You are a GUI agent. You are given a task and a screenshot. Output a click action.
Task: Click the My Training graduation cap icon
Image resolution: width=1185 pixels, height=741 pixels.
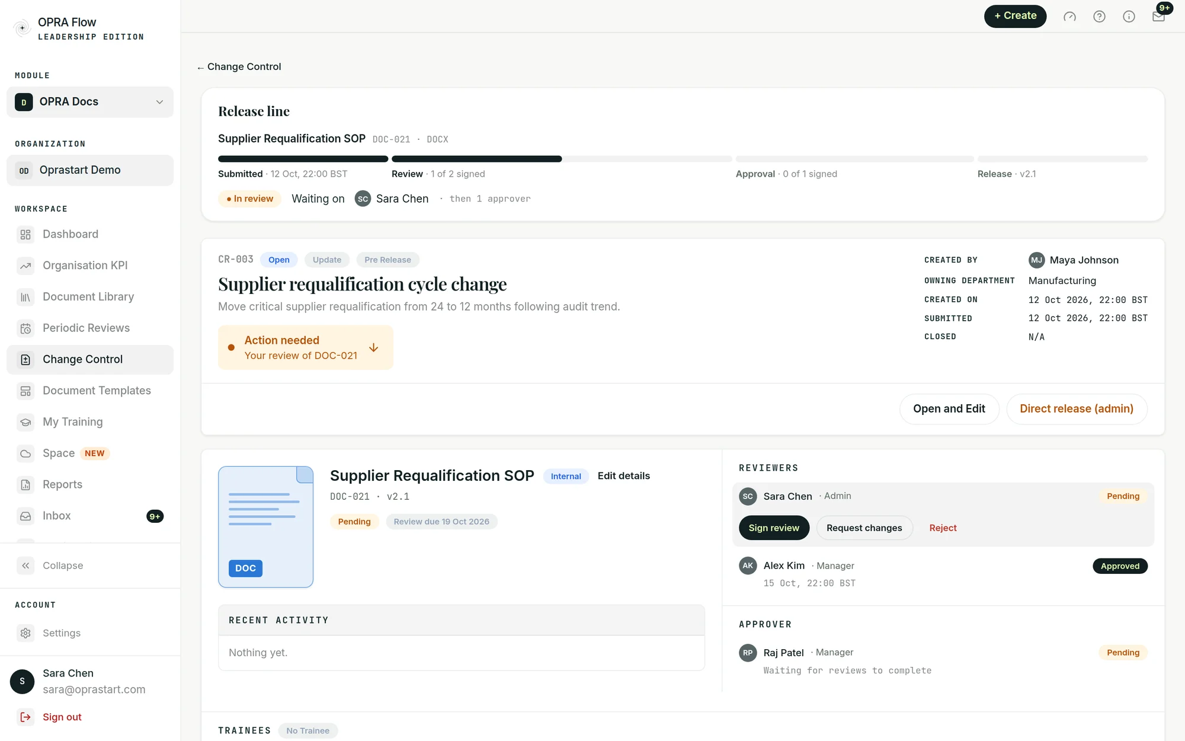pyautogui.click(x=25, y=423)
